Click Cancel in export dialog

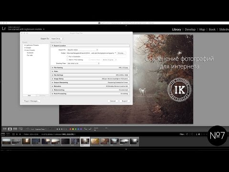pos(113,101)
